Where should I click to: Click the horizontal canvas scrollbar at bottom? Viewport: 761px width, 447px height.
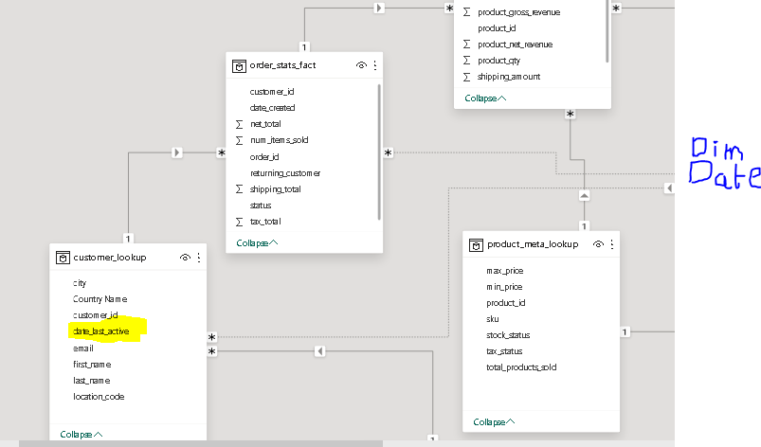[201, 443]
